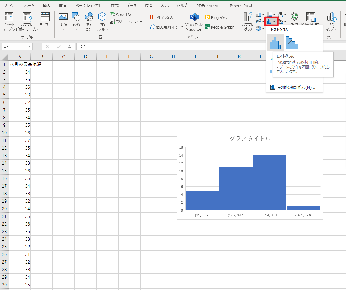Viewport: 346px width, 290px height.
Task: Click the insert function fx icon
Action: coord(70,47)
